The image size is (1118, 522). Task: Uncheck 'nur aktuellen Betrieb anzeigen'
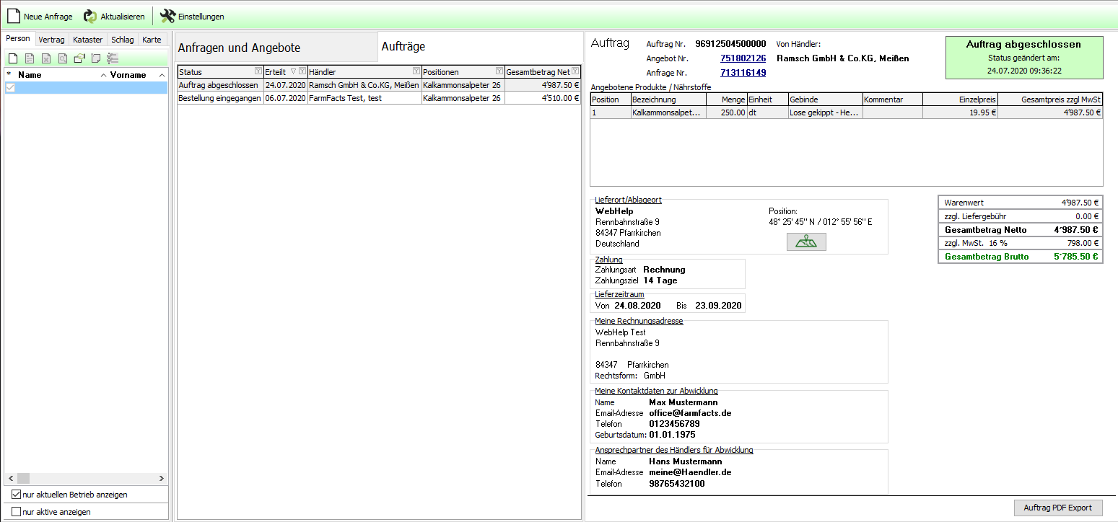17,495
